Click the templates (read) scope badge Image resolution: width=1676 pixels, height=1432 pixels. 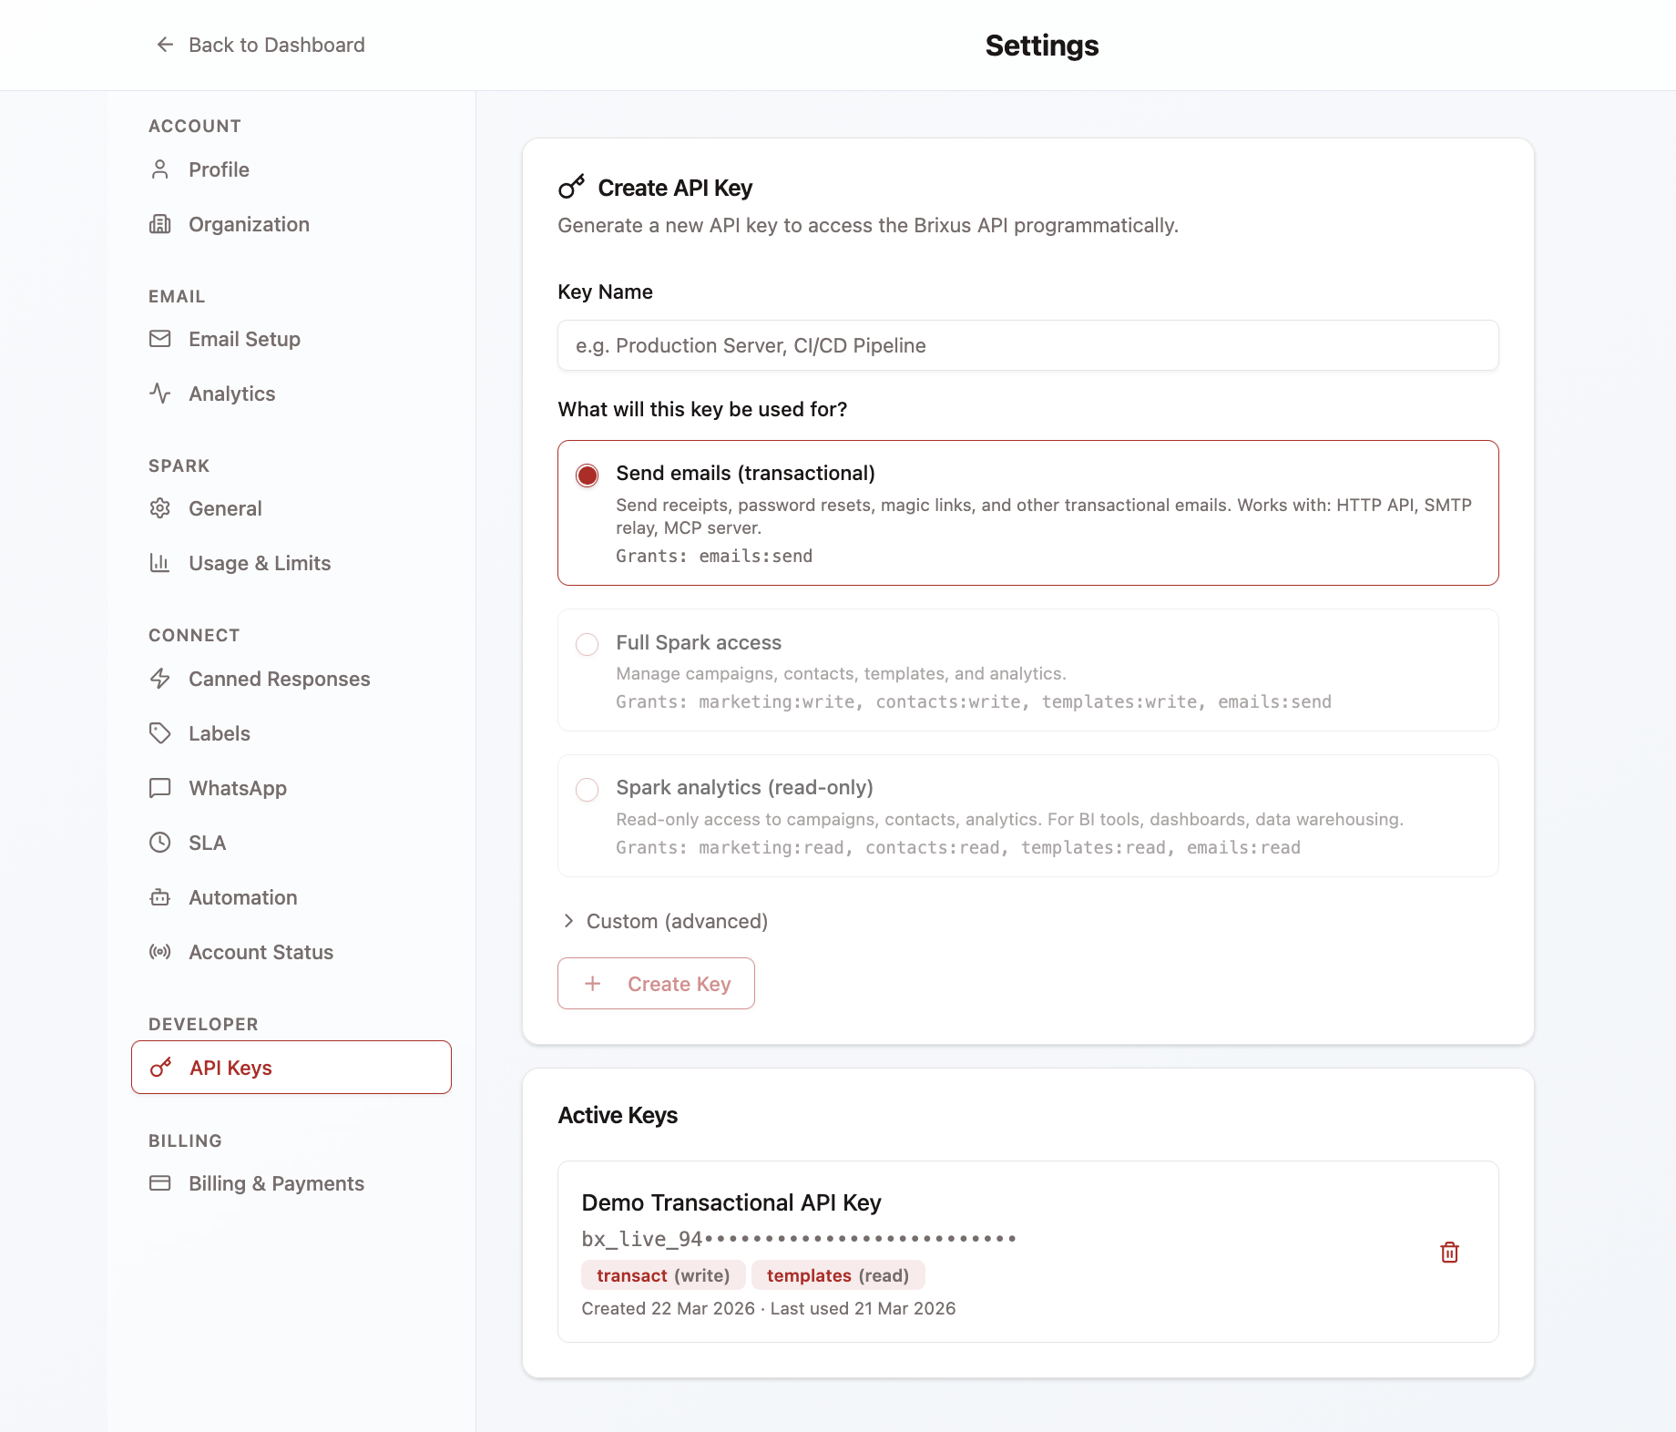tap(838, 1275)
